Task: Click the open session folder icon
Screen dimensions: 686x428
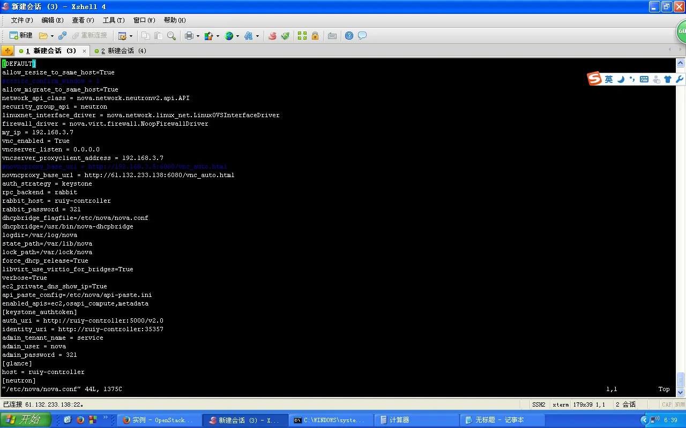Action: (43, 36)
